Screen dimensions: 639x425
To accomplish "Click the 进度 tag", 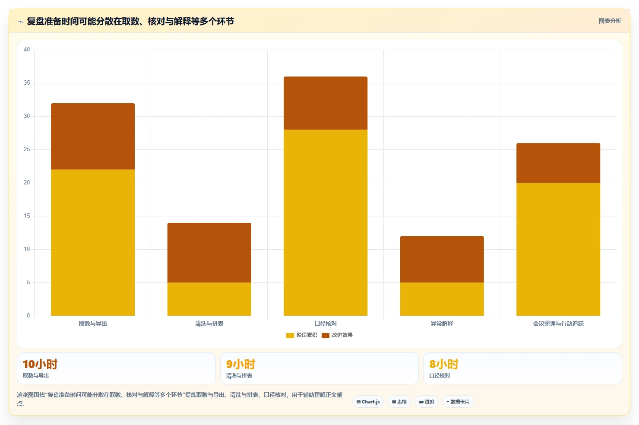I will pos(427,402).
